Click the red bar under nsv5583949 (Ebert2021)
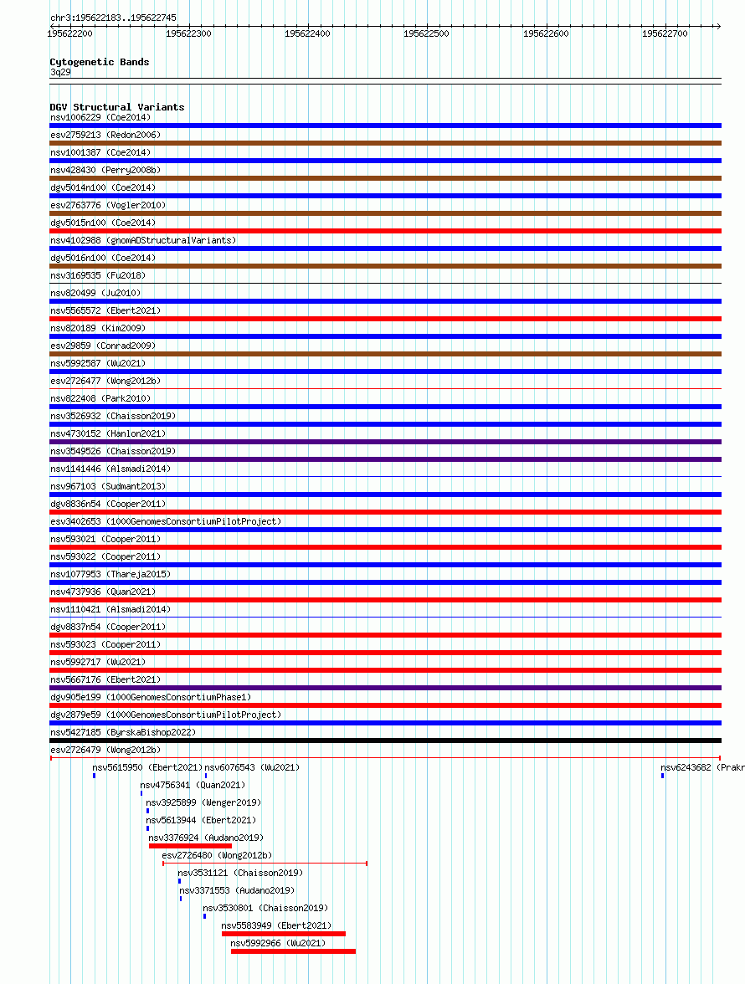Screen dimensions: 745x984 [x=284, y=934]
